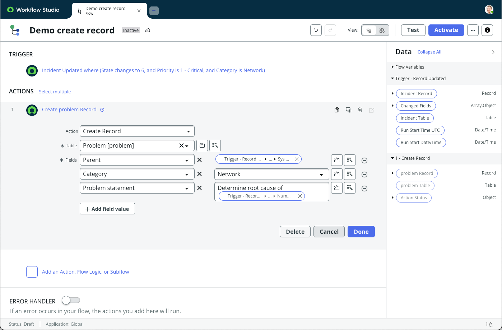Screen dimensions: 502x330
Task: Click the cloud save status icon
Action: click(148, 30)
